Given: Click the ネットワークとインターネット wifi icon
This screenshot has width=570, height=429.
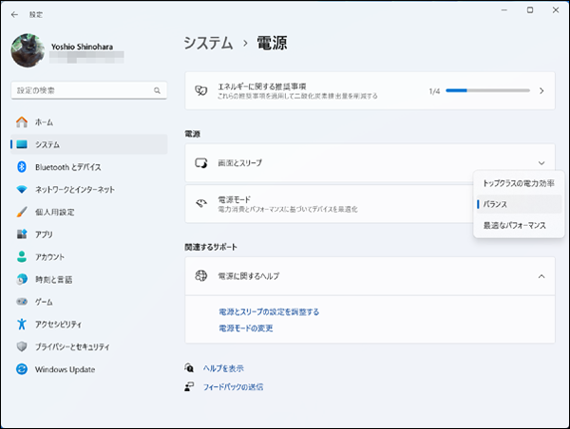Looking at the screenshot, I should [x=21, y=189].
